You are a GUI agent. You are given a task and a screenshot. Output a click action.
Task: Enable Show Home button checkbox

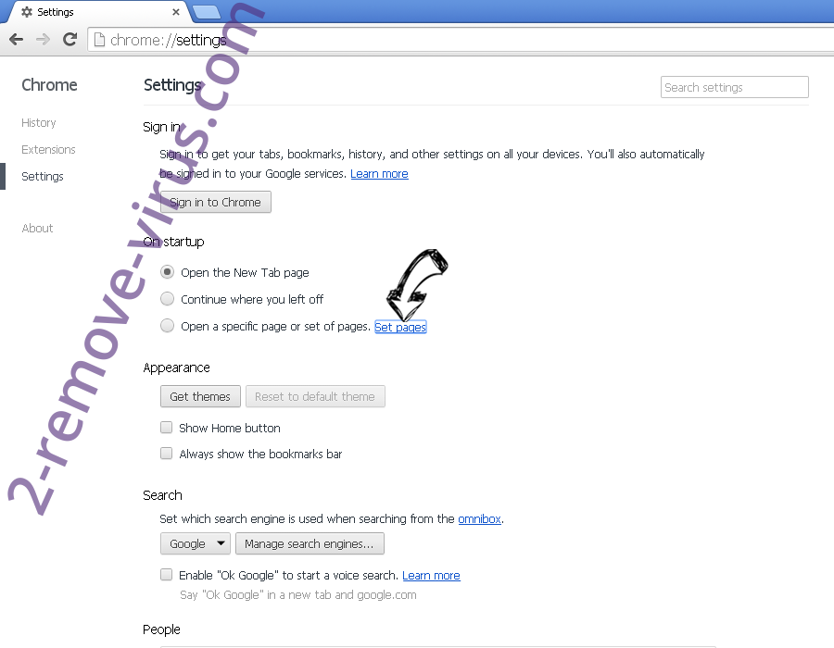[x=167, y=428]
